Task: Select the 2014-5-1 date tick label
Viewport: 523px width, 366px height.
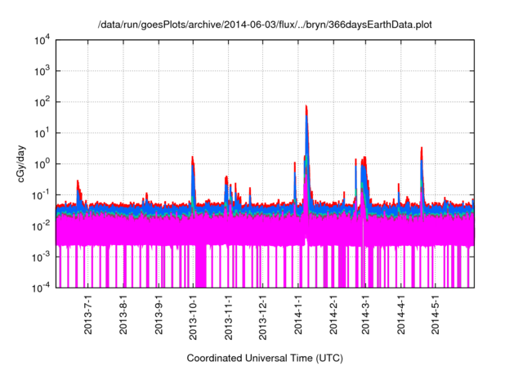Action: (434, 316)
